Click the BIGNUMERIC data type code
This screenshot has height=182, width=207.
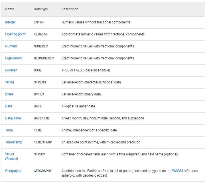44,58
